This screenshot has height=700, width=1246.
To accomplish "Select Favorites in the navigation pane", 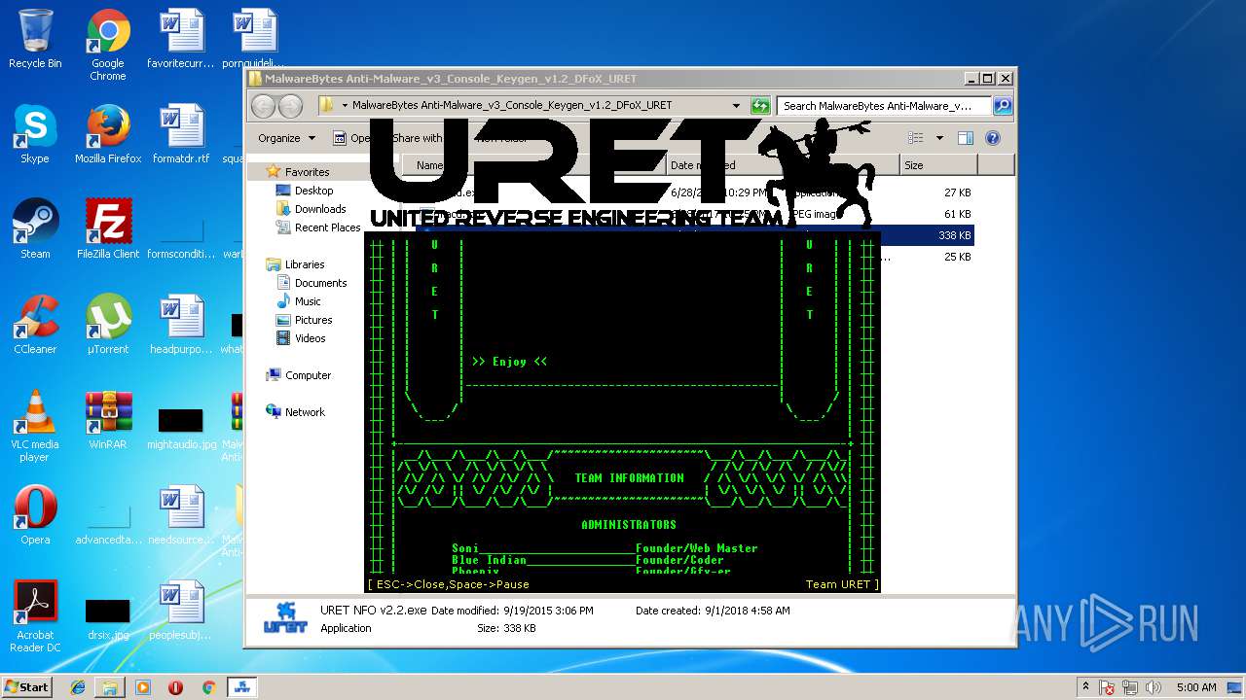I will click(x=307, y=172).
